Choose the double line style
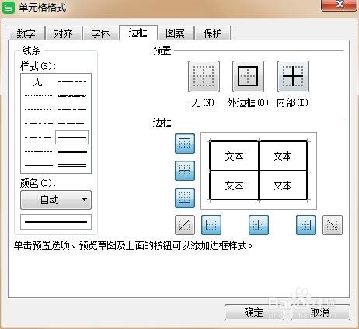This screenshot has height=329, width=359. (72, 165)
